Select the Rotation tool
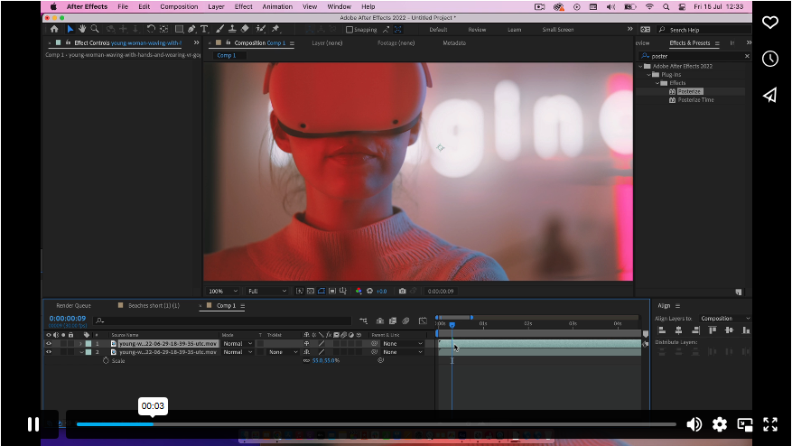The width and height of the screenshot is (792, 446). click(x=151, y=29)
